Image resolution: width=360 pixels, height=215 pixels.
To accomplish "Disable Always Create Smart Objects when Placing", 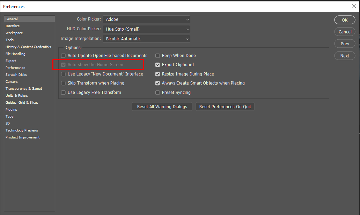I will [x=157, y=83].
